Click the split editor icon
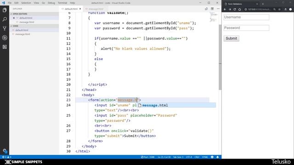Image resolution: width=294 pixels, height=165 pixels. (212, 9)
